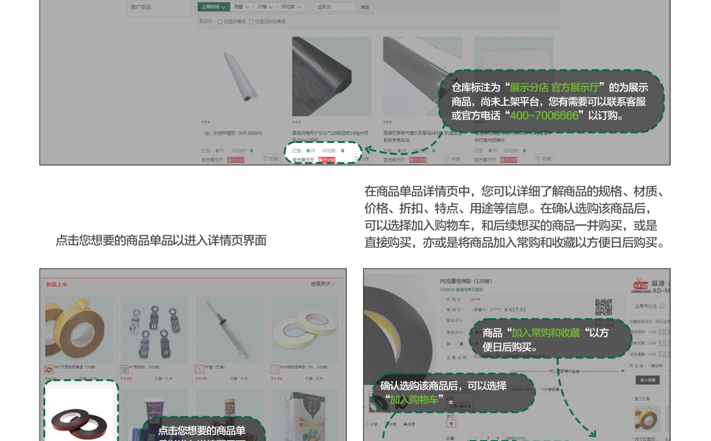Tick the 仅显示有货 checkbox

coord(220,21)
